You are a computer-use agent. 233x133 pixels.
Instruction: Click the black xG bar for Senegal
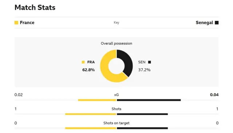[x=149, y=100]
